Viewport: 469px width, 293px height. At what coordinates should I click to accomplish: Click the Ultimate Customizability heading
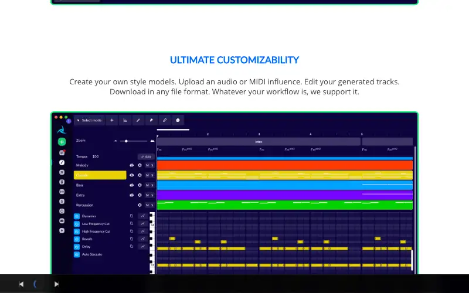point(235,60)
